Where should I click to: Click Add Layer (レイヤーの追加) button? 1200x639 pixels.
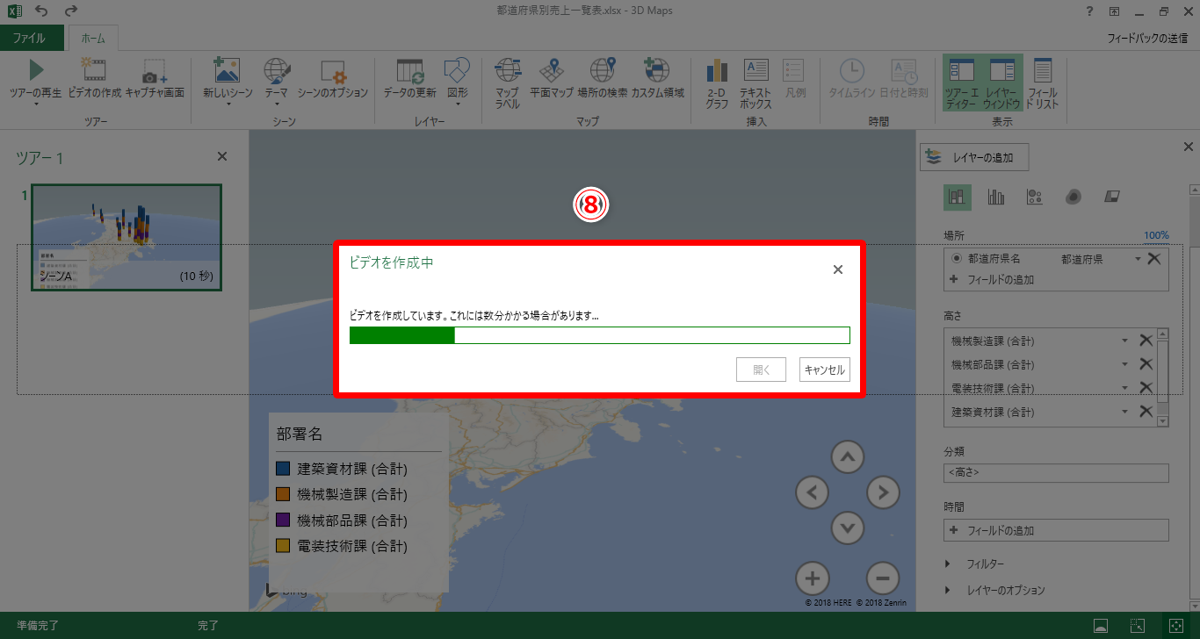974,158
